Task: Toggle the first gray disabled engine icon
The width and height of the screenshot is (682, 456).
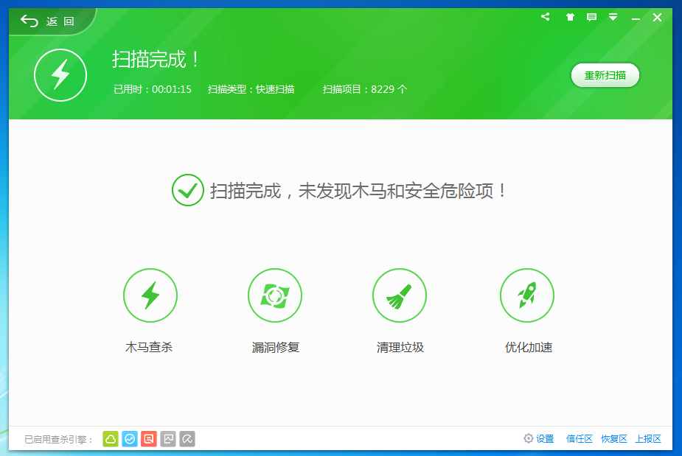Action: click(168, 439)
